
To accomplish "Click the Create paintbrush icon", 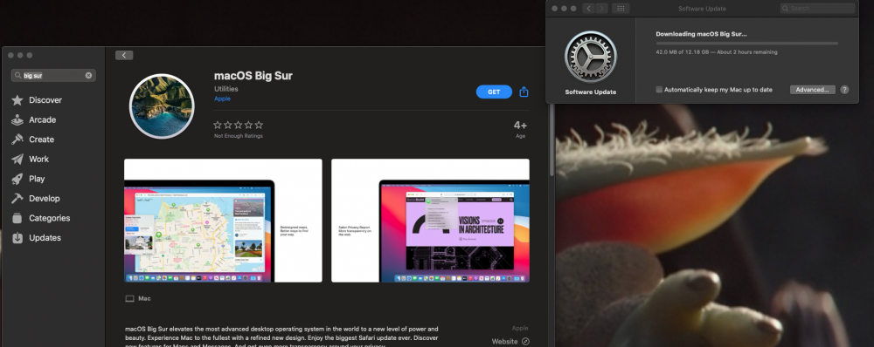I will click(17, 139).
